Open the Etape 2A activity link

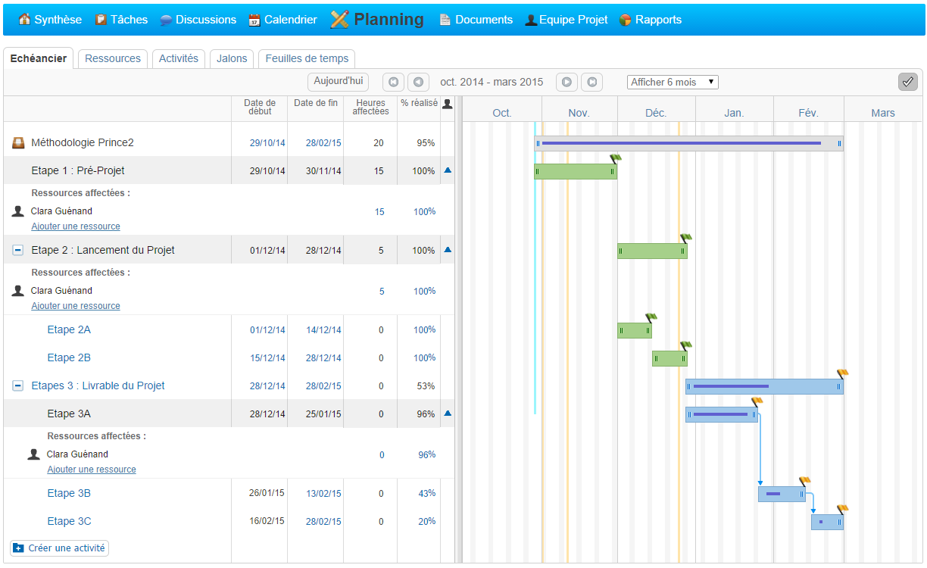coord(69,329)
